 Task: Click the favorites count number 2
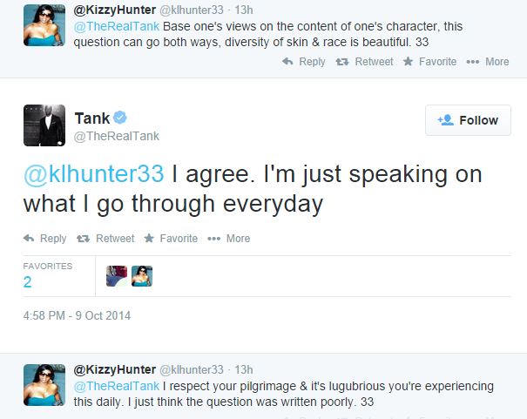click(28, 282)
